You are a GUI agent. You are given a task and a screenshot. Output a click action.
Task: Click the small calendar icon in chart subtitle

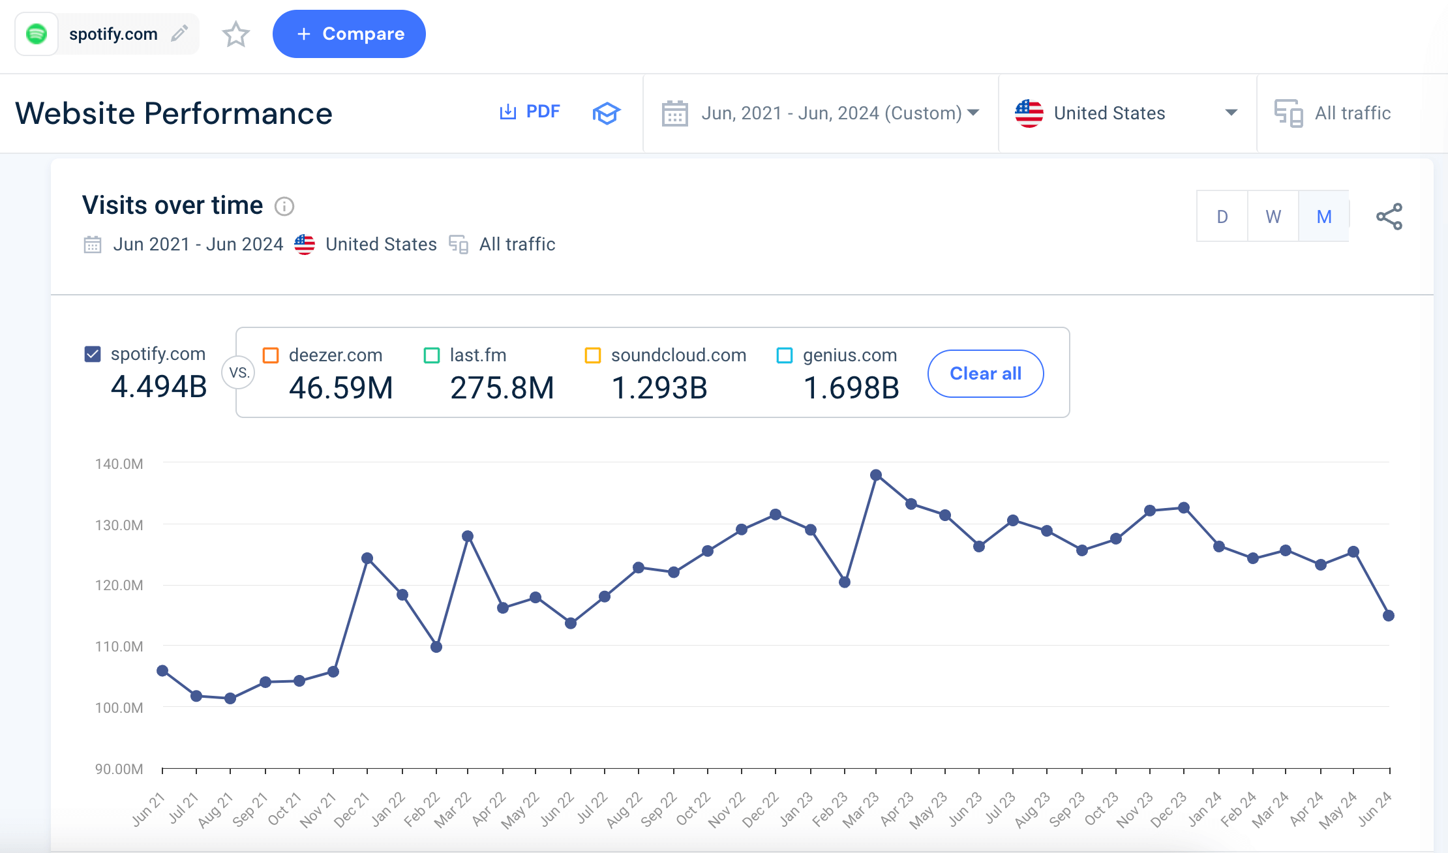click(x=93, y=245)
